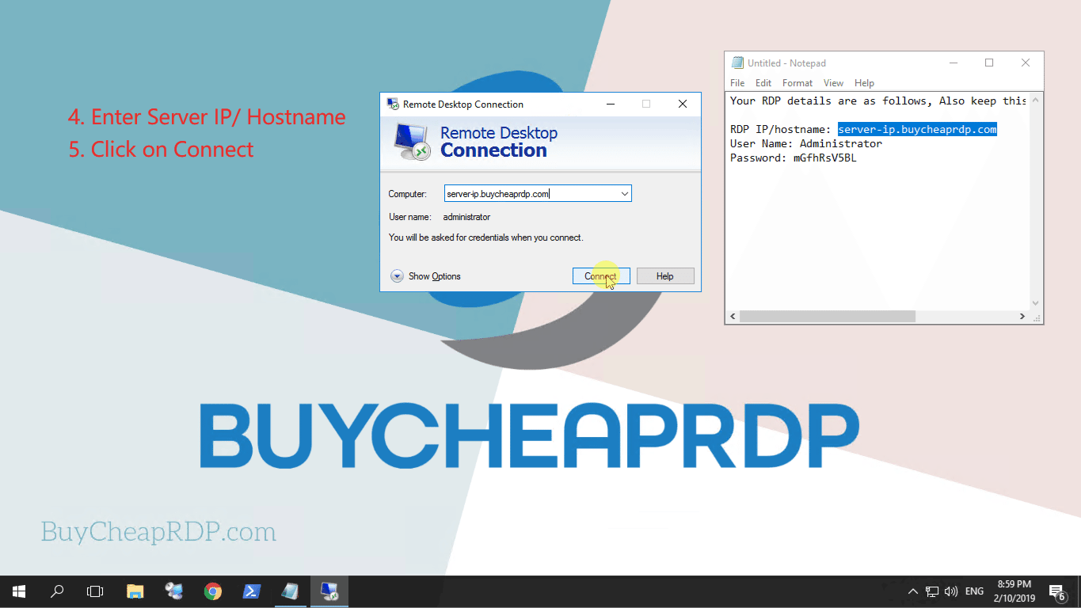Click the 'Your RDP details' first line
Viewport: 1081px width, 608px height.
(878, 101)
